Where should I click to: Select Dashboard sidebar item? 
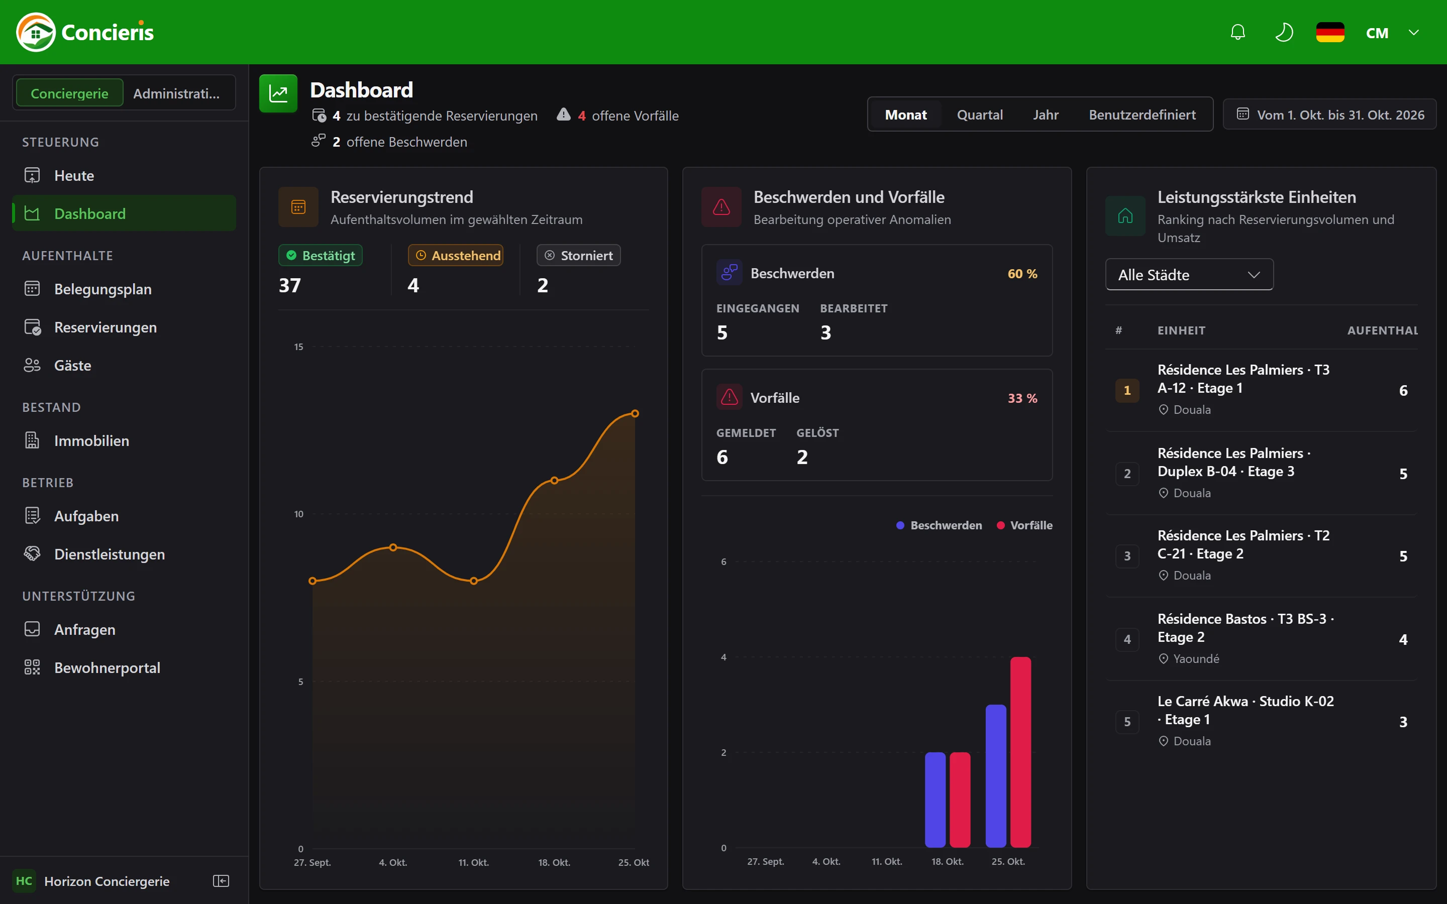tap(124, 213)
